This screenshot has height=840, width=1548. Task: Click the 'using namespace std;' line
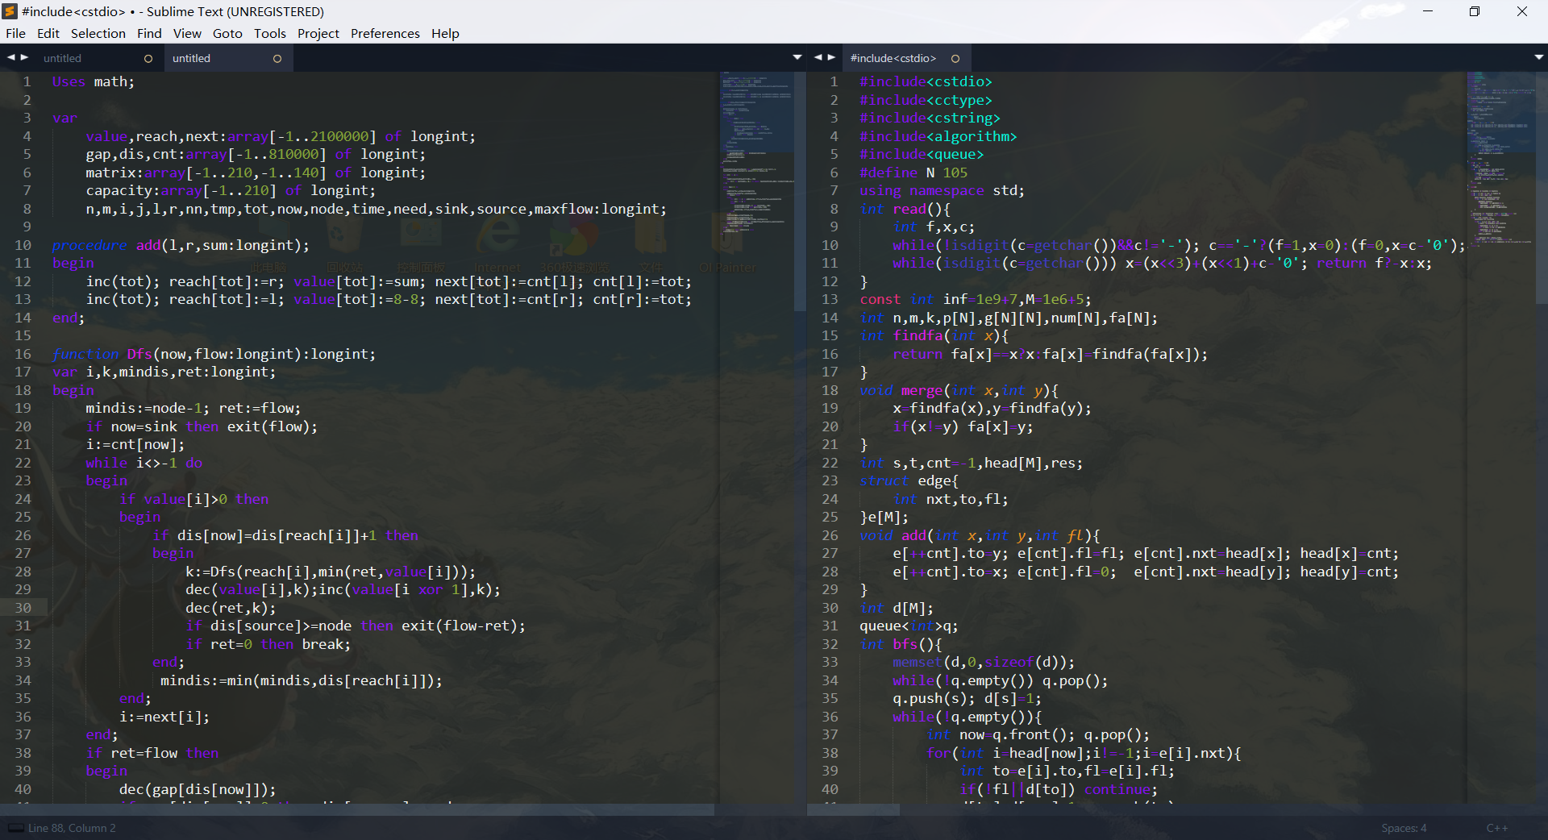pyautogui.click(x=942, y=190)
